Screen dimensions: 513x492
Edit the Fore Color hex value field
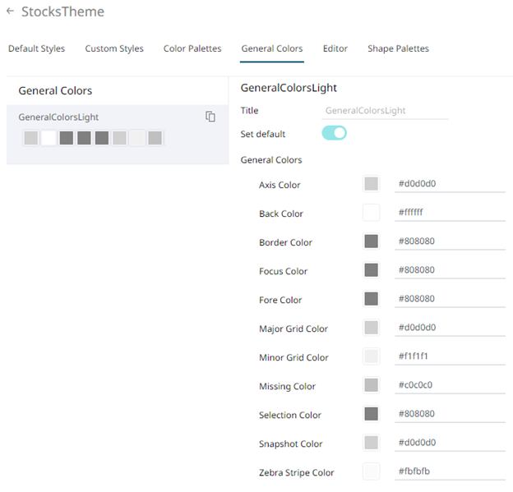449,299
